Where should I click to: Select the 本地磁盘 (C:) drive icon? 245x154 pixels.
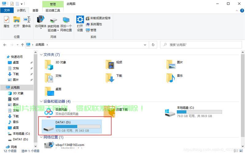pyautogui.click(x=170, y=113)
